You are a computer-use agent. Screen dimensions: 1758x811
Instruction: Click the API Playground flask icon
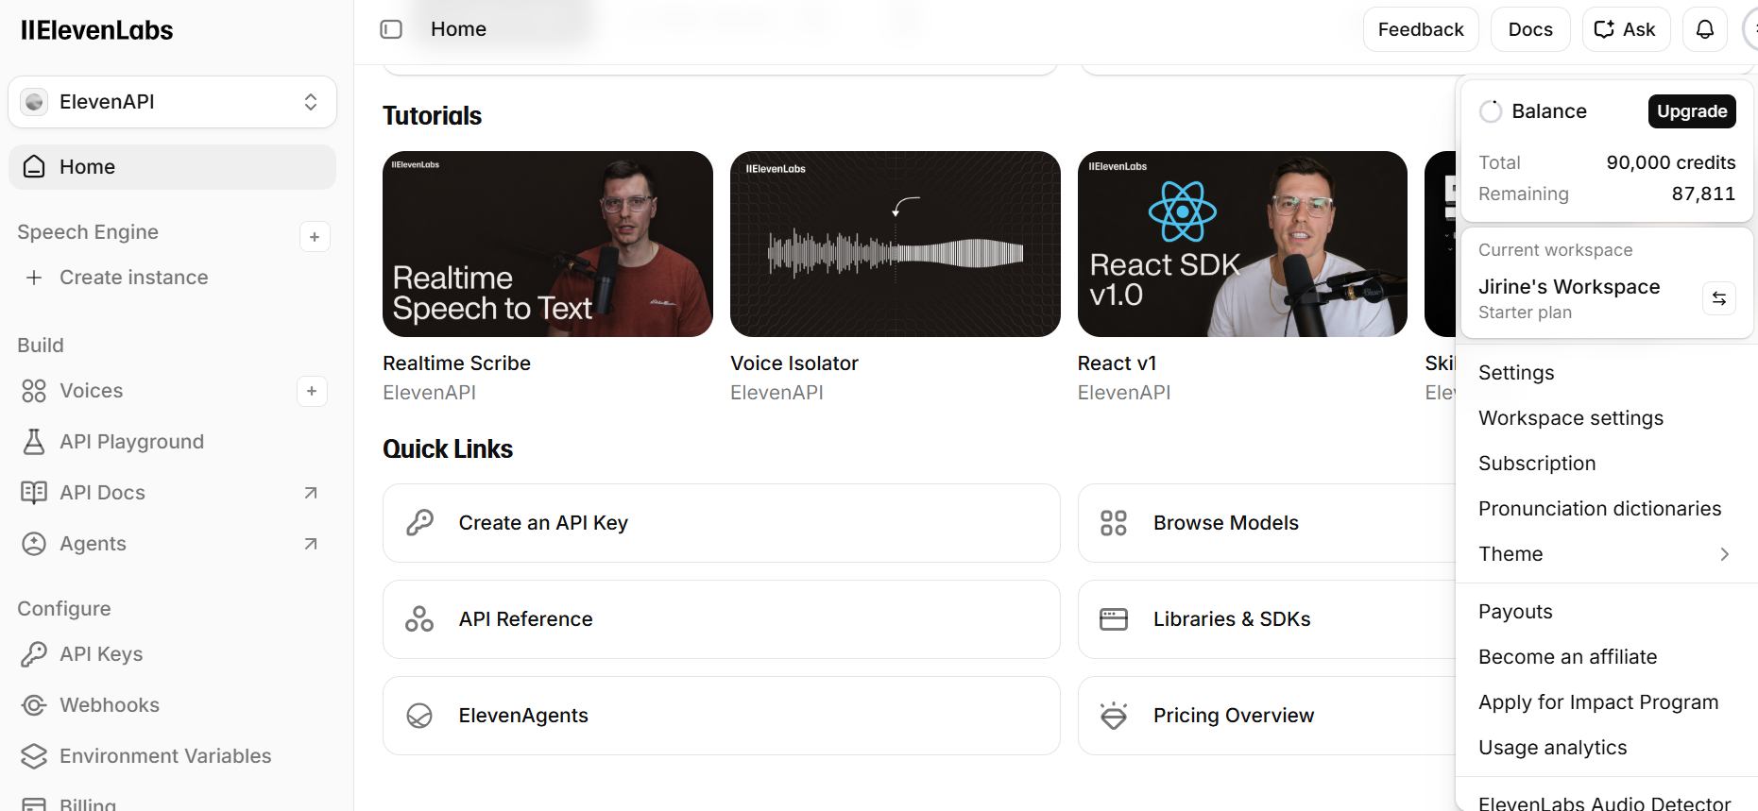pyautogui.click(x=34, y=442)
